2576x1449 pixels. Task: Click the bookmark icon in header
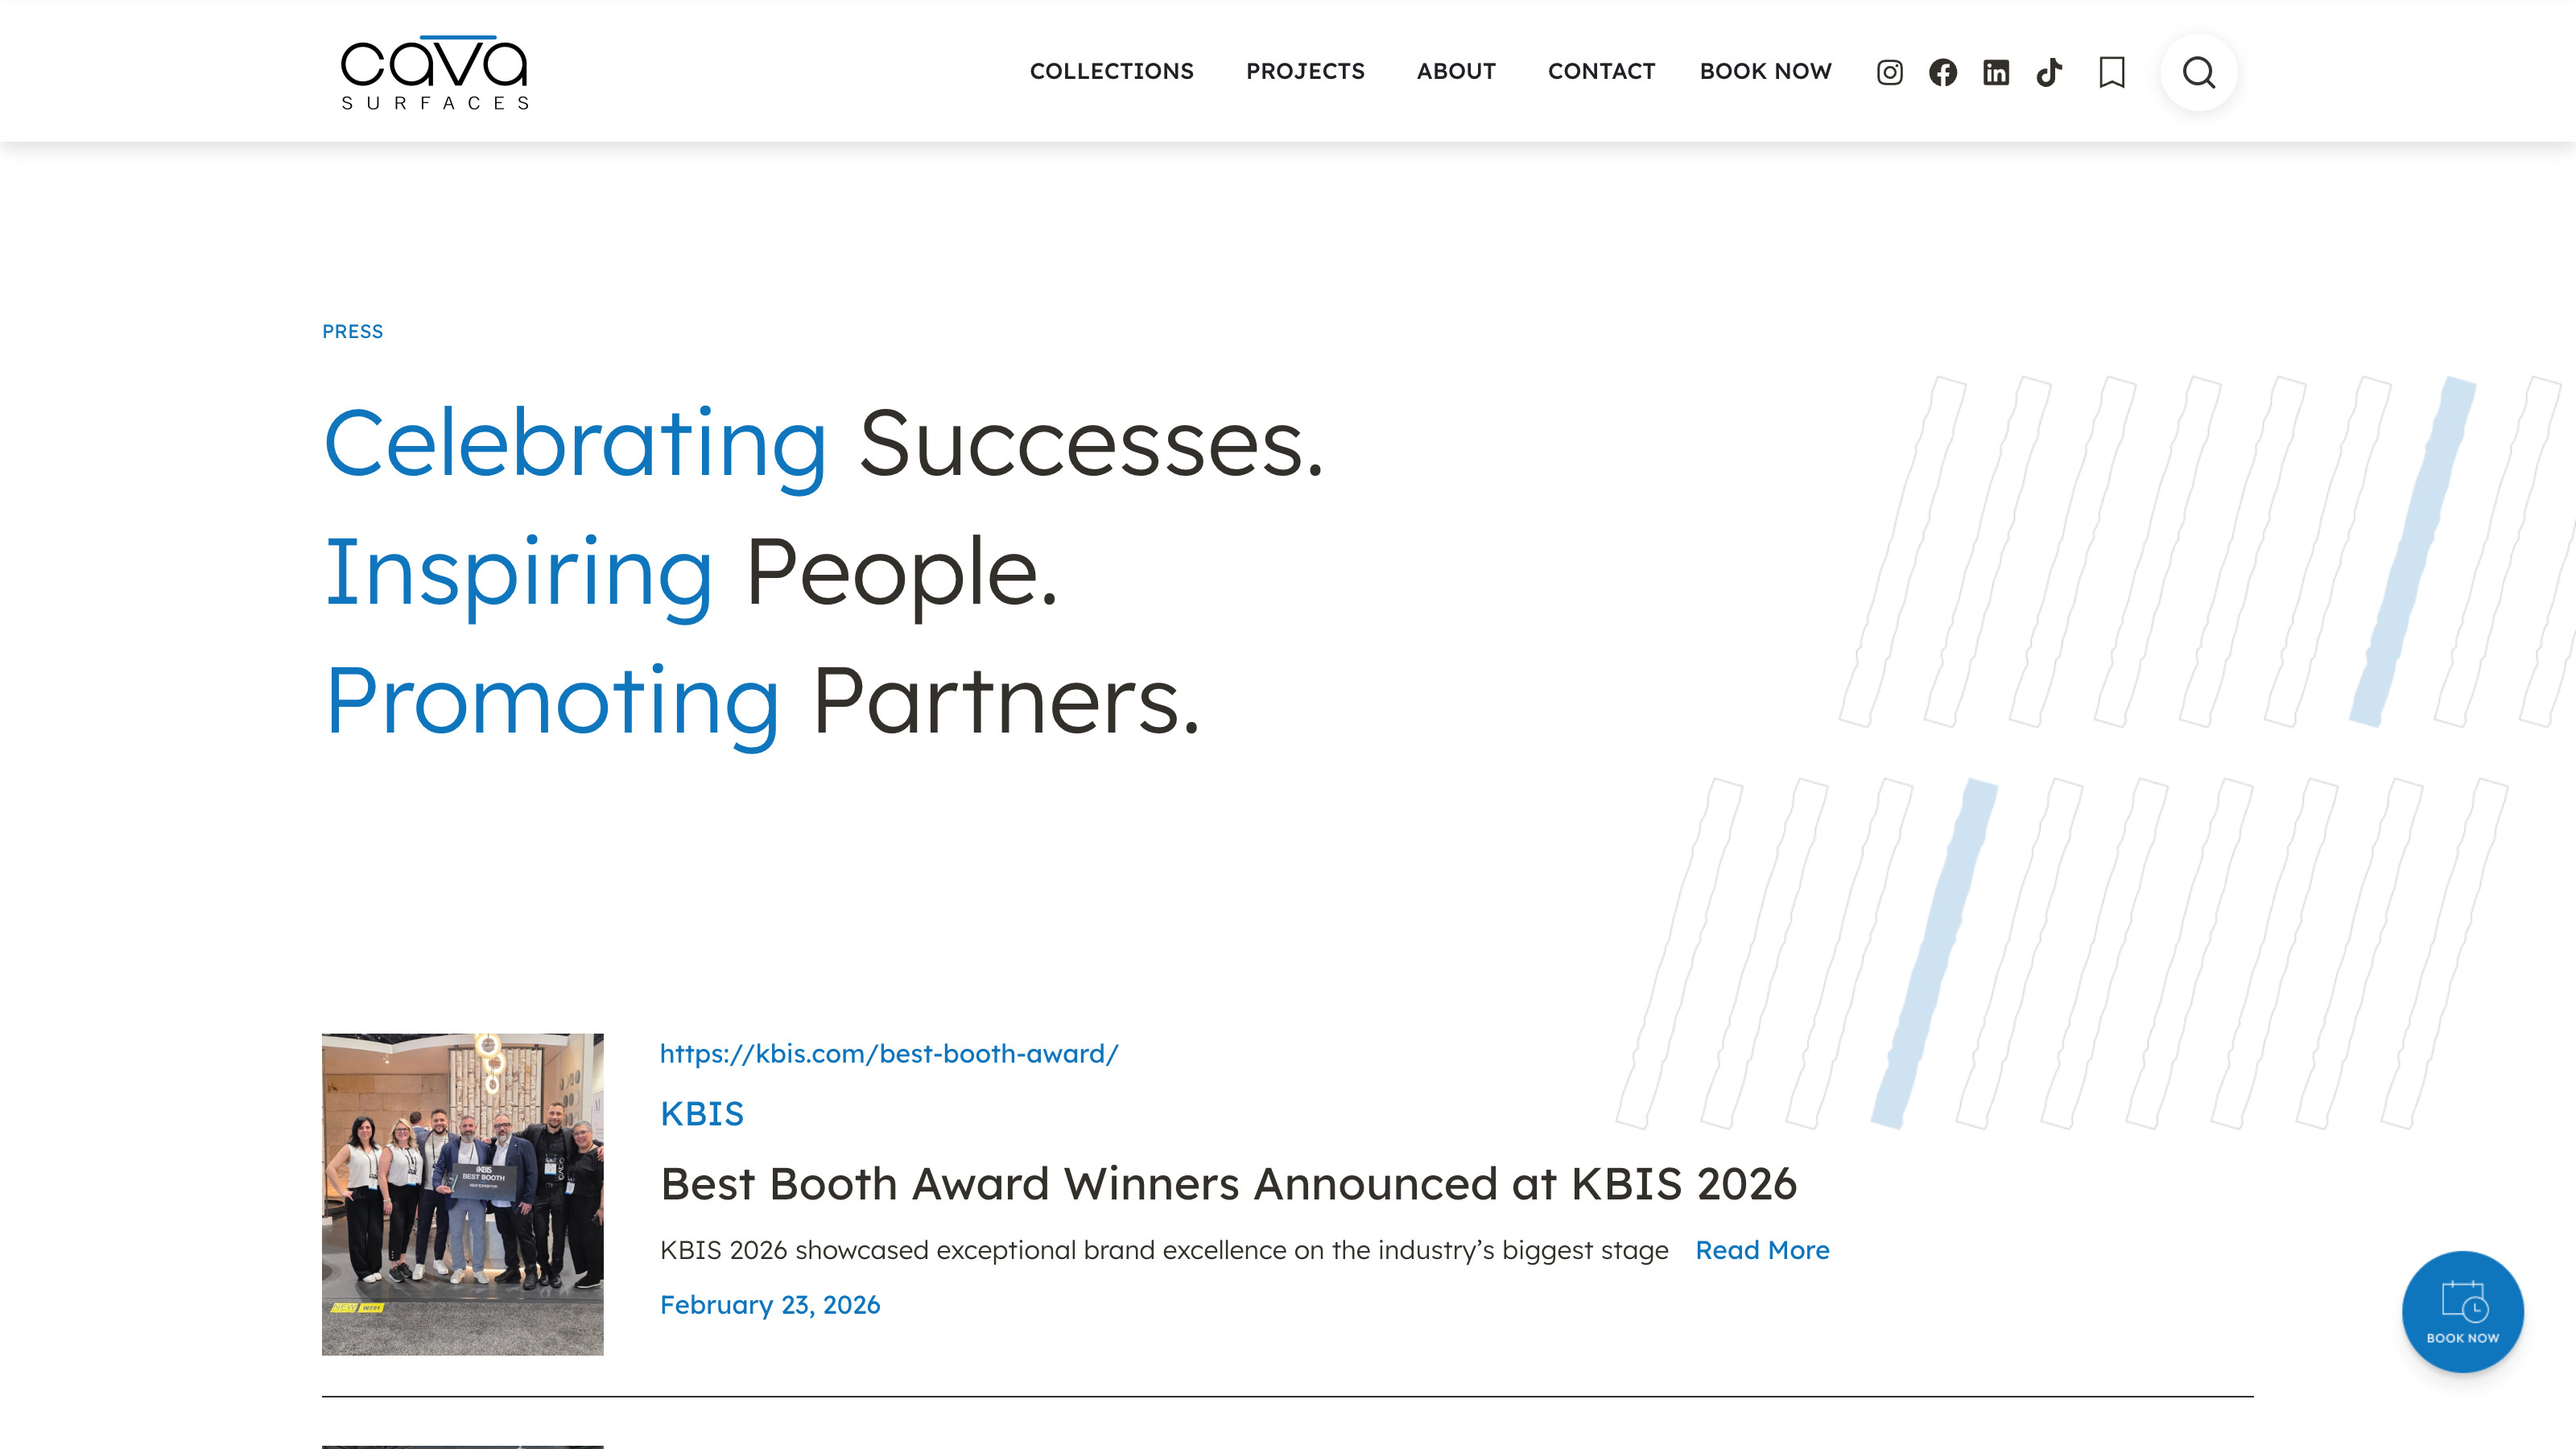coord(2111,72)
